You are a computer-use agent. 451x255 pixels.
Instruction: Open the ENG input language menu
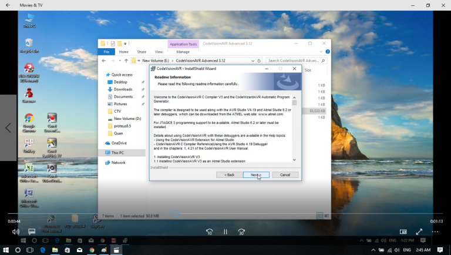point(406,250)
